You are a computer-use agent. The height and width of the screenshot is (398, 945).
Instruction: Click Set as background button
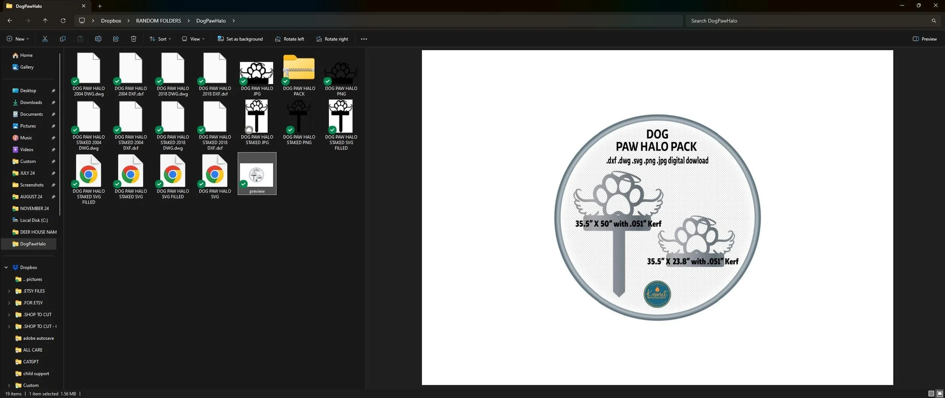pyautogui.click(x=240, y=39)
